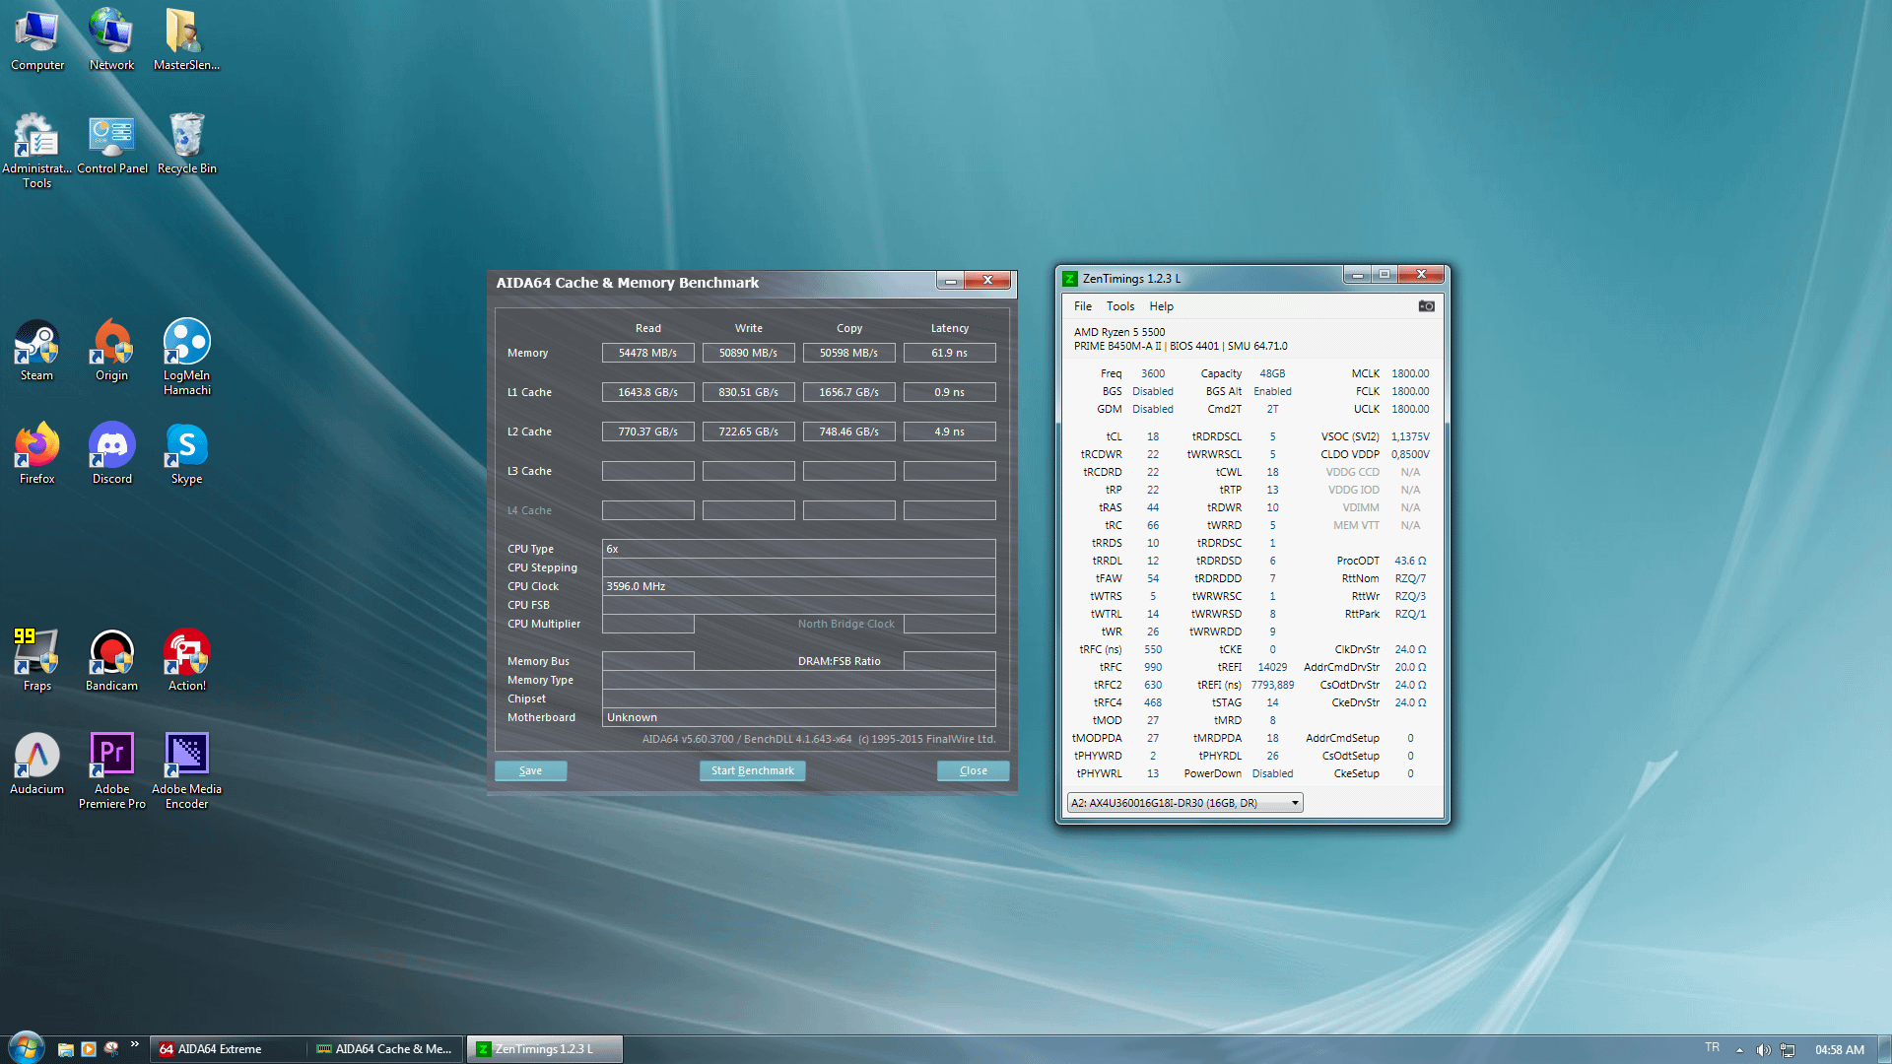Click the Show Desktop taskbar strip
The image size is (1892, 1064).
[x=1884, y=1049]
